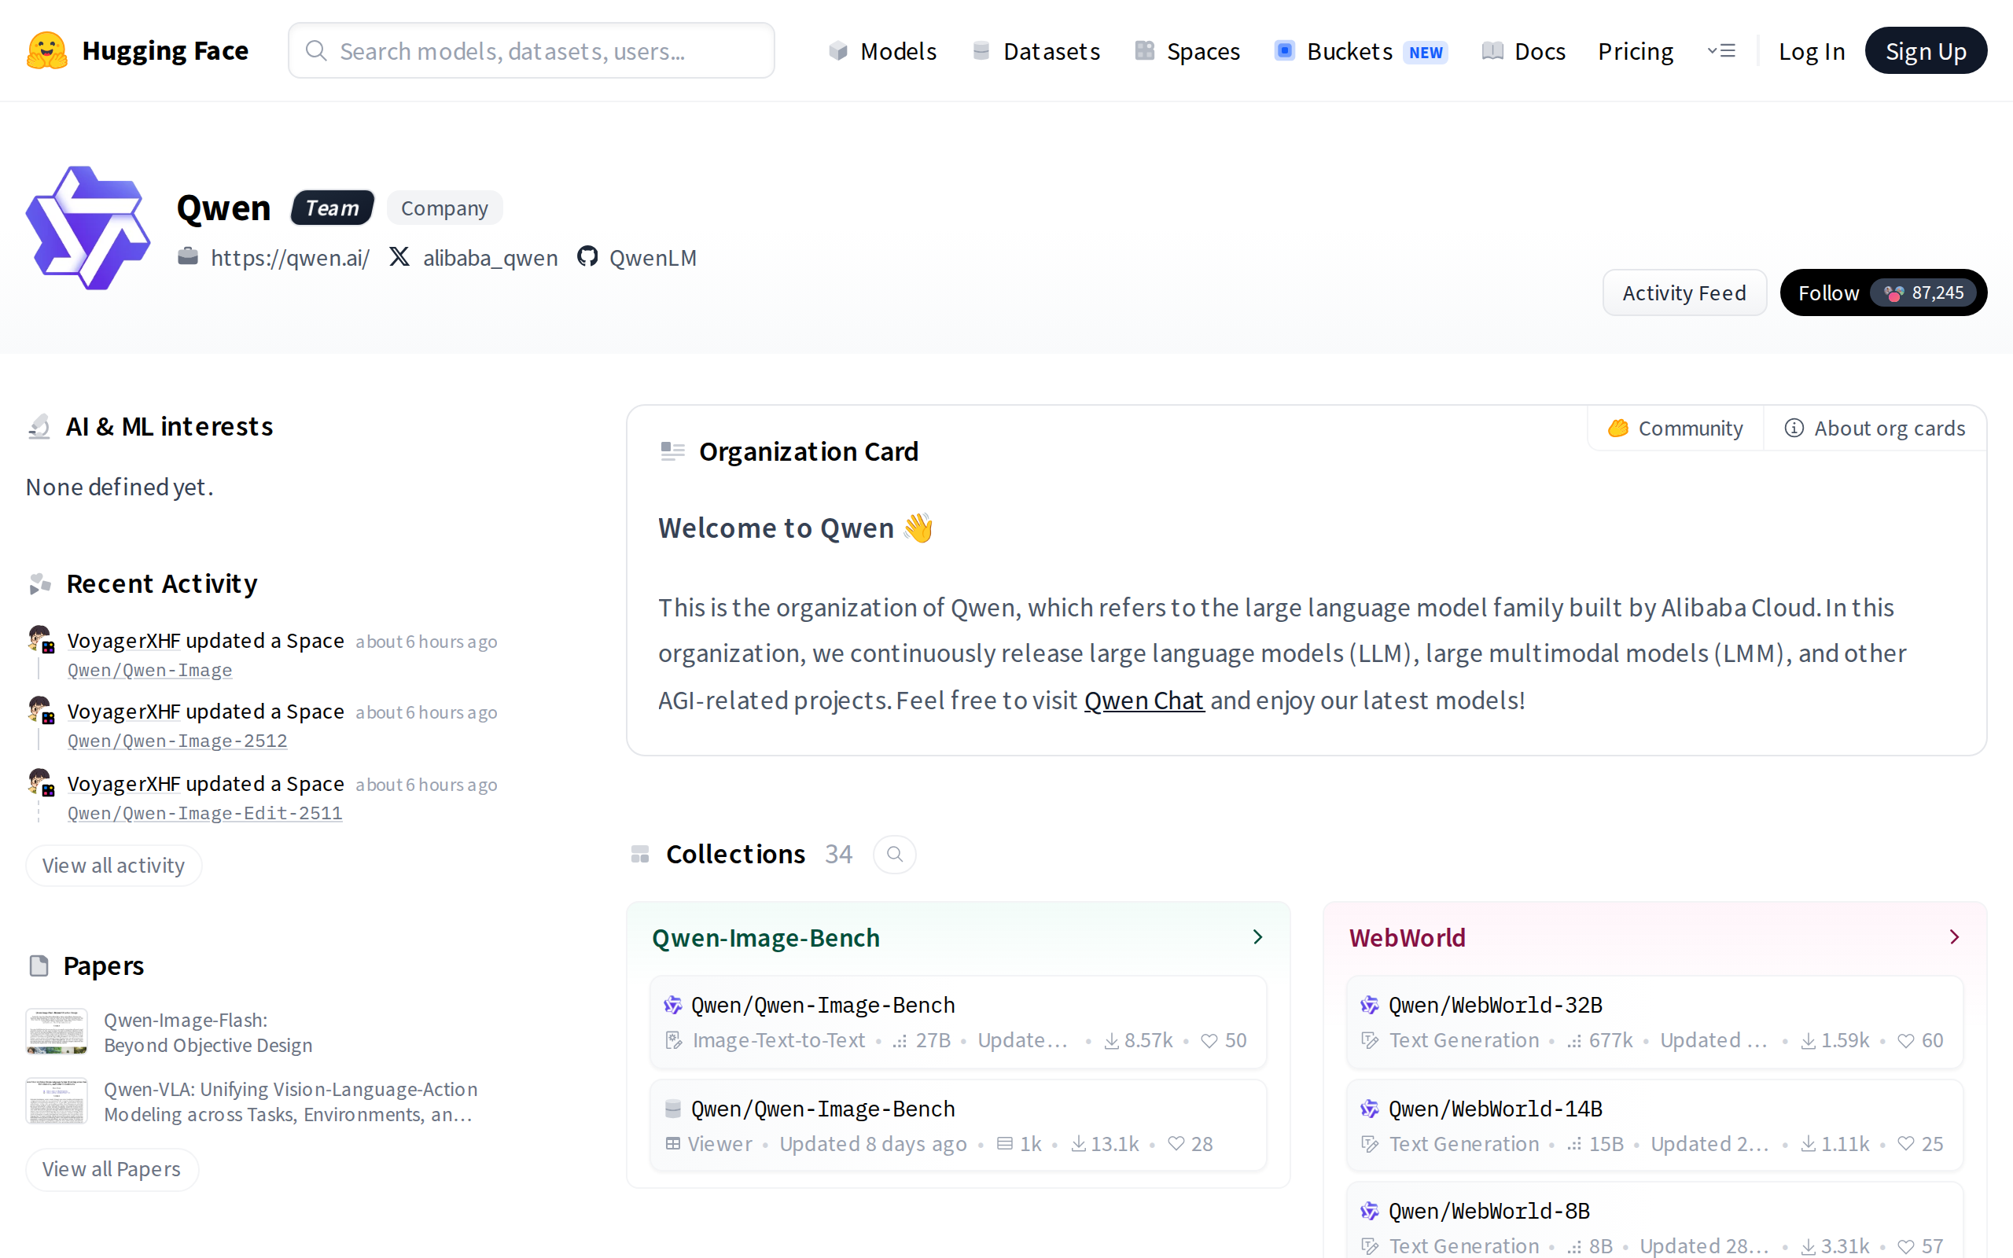Click the Qwen organization avatar logo
Image resolution: width=2013 pixels, height=1258 pixels.
(x=88, y=228)
